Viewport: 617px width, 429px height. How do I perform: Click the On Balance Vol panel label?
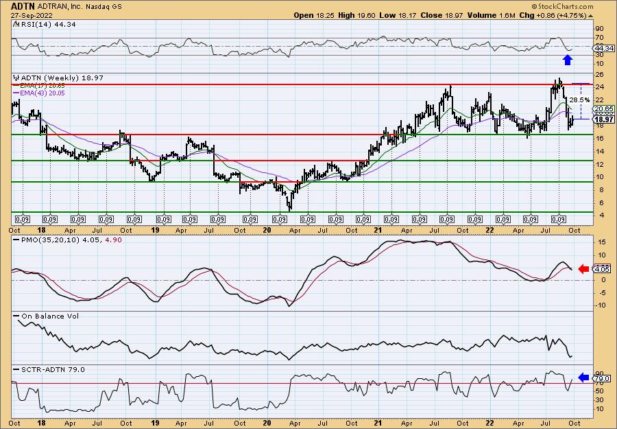[50, 316]
